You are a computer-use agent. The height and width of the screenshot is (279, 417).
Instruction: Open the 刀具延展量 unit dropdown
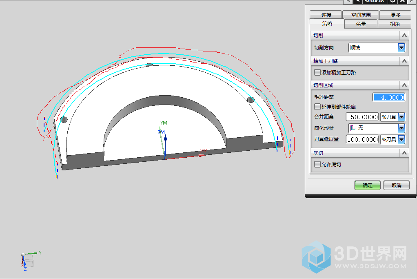[401, 139]
